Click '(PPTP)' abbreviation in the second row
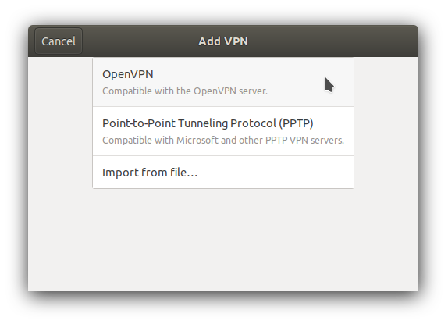This screenshot has width=448, height=324. [297, 123]
